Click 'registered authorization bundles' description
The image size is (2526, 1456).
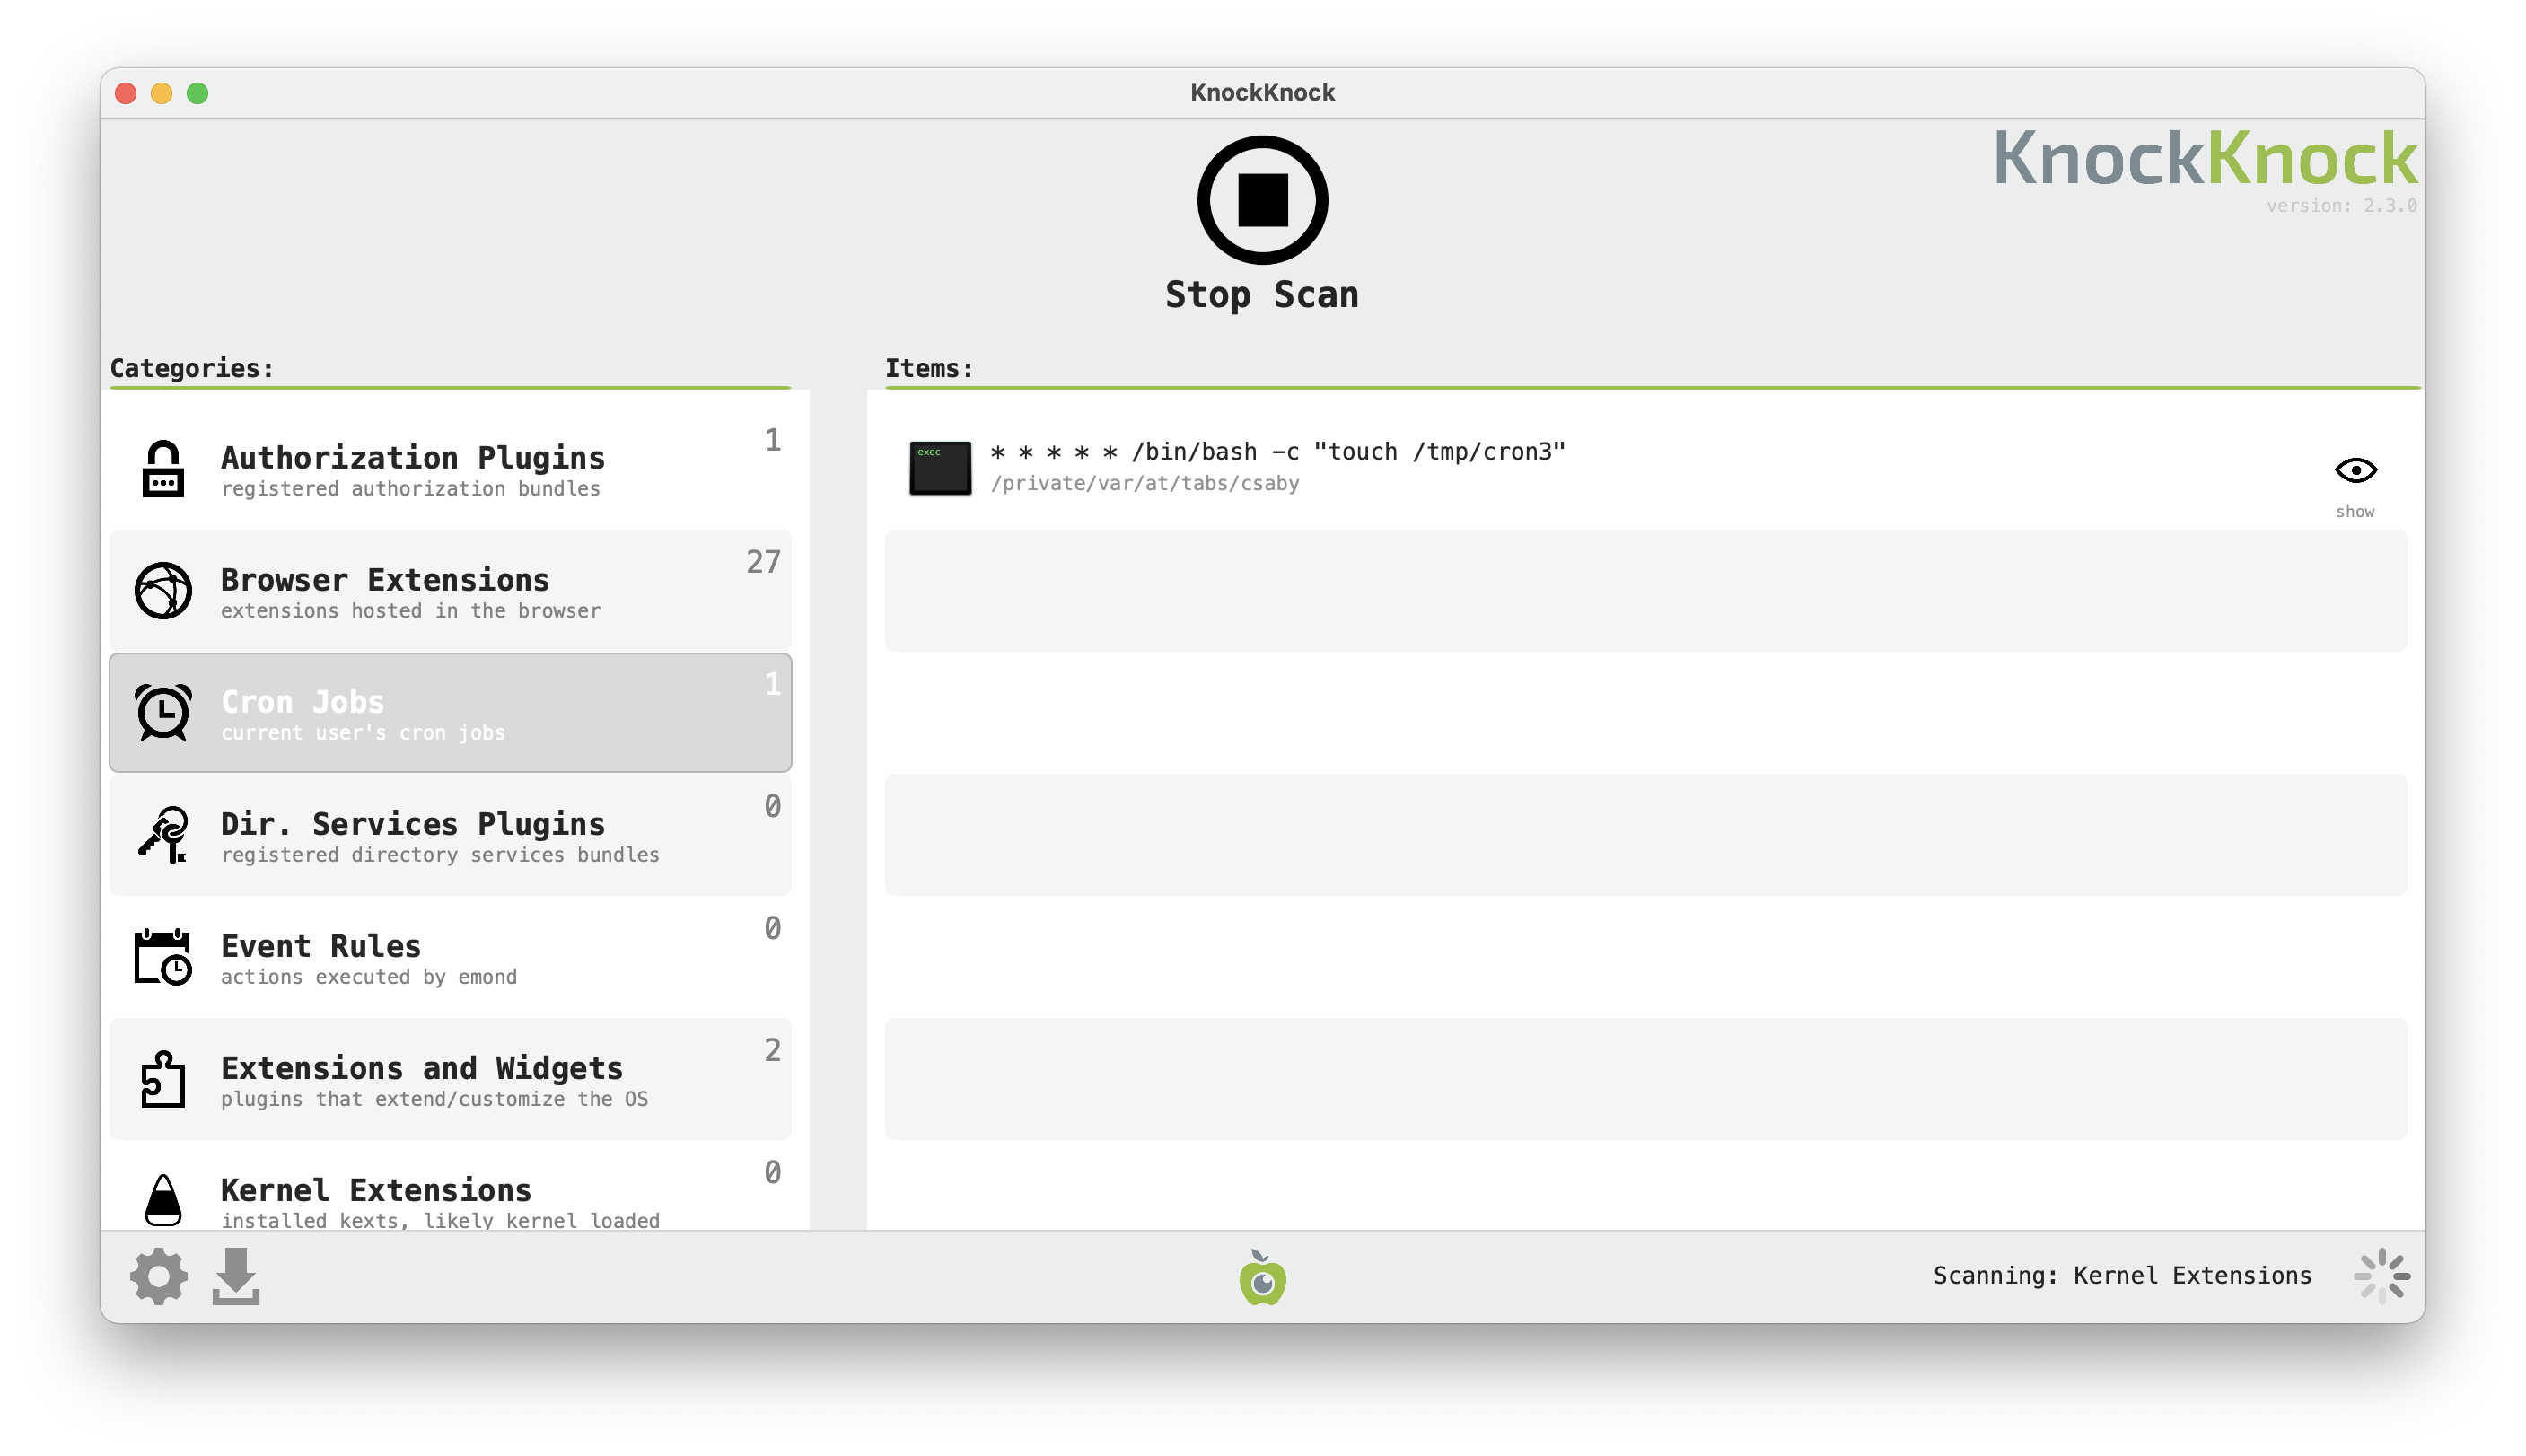[410, 489]
